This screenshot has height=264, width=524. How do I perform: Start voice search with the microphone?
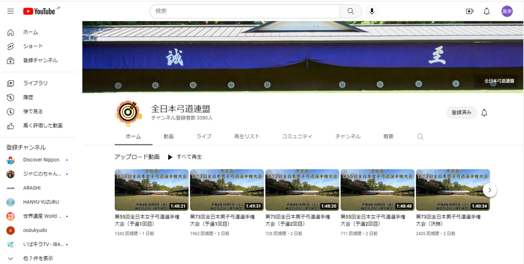(372, 11)
